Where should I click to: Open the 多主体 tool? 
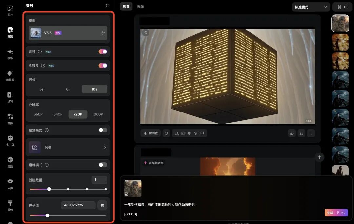(10, 140)
